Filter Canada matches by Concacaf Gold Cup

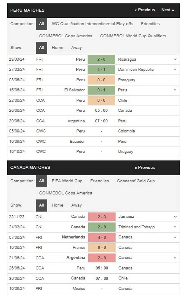click(136, 181)
